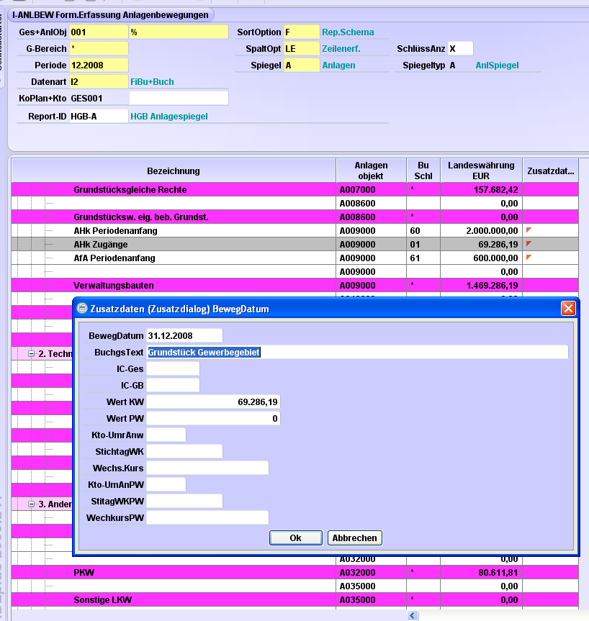Confirm the dialog with the Ok button
Image resolution: width=589 pixels, height=621 pixels.
coord(296,538)
